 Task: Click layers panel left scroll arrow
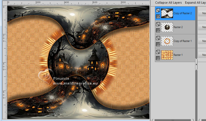152,120
